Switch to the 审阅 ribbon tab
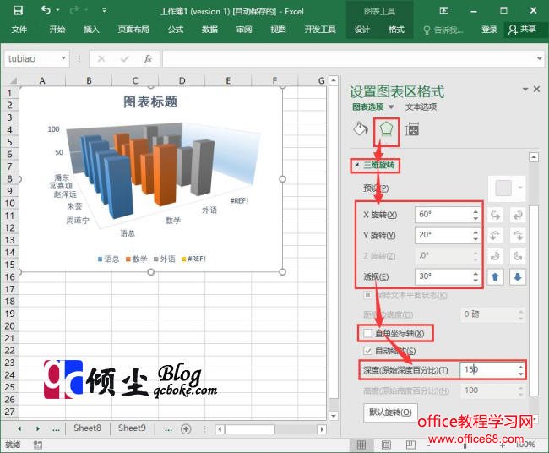 point(244,30)
